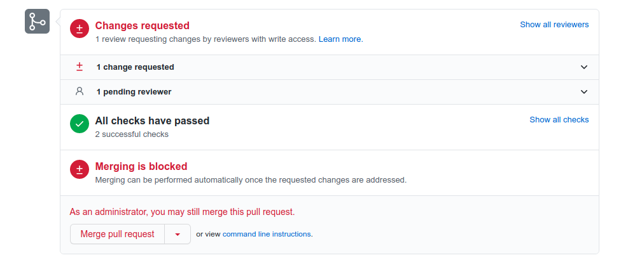Click the 1 change requested row label
The width and height of the screenshot is (635, 260).
pyautogui.click(x=136, y=67)
